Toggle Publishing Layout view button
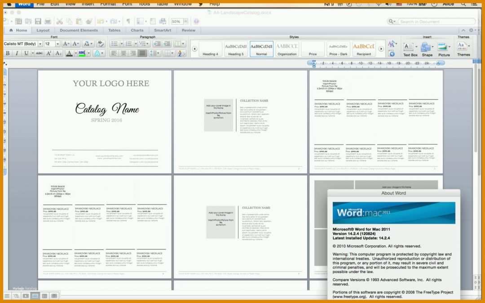The width and height of the screenshot is (485, 303). (26, 296)
